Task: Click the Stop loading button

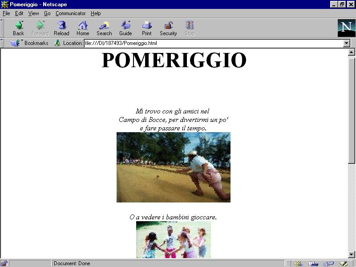Action: (x=190, y=28)
